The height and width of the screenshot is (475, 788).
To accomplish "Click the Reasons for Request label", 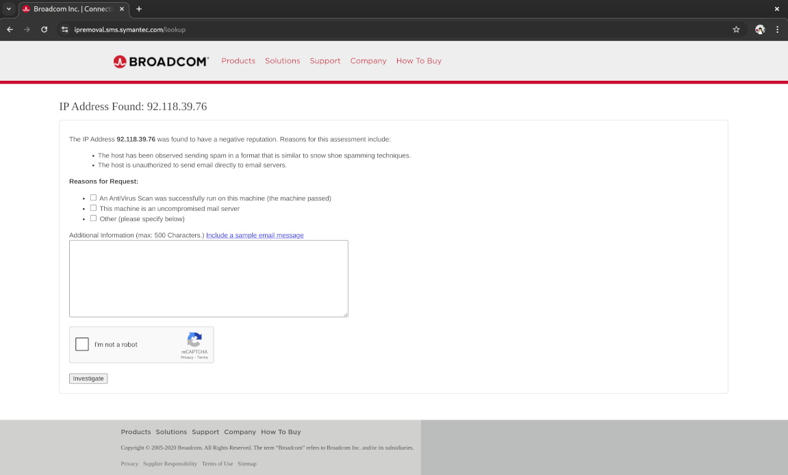I will [103, 181].
